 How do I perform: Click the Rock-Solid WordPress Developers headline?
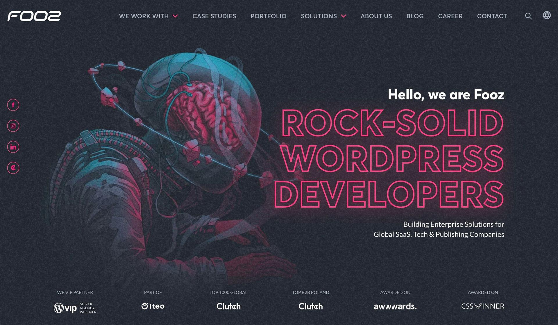(389, 158)
